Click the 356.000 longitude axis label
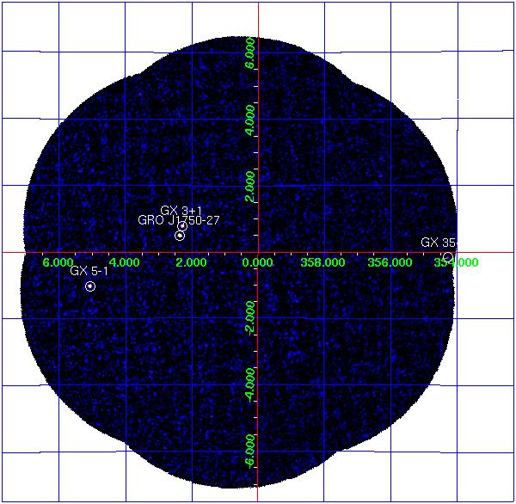Image resolution: width=516 pixels, height=504 pixels. tap(390, 262)
